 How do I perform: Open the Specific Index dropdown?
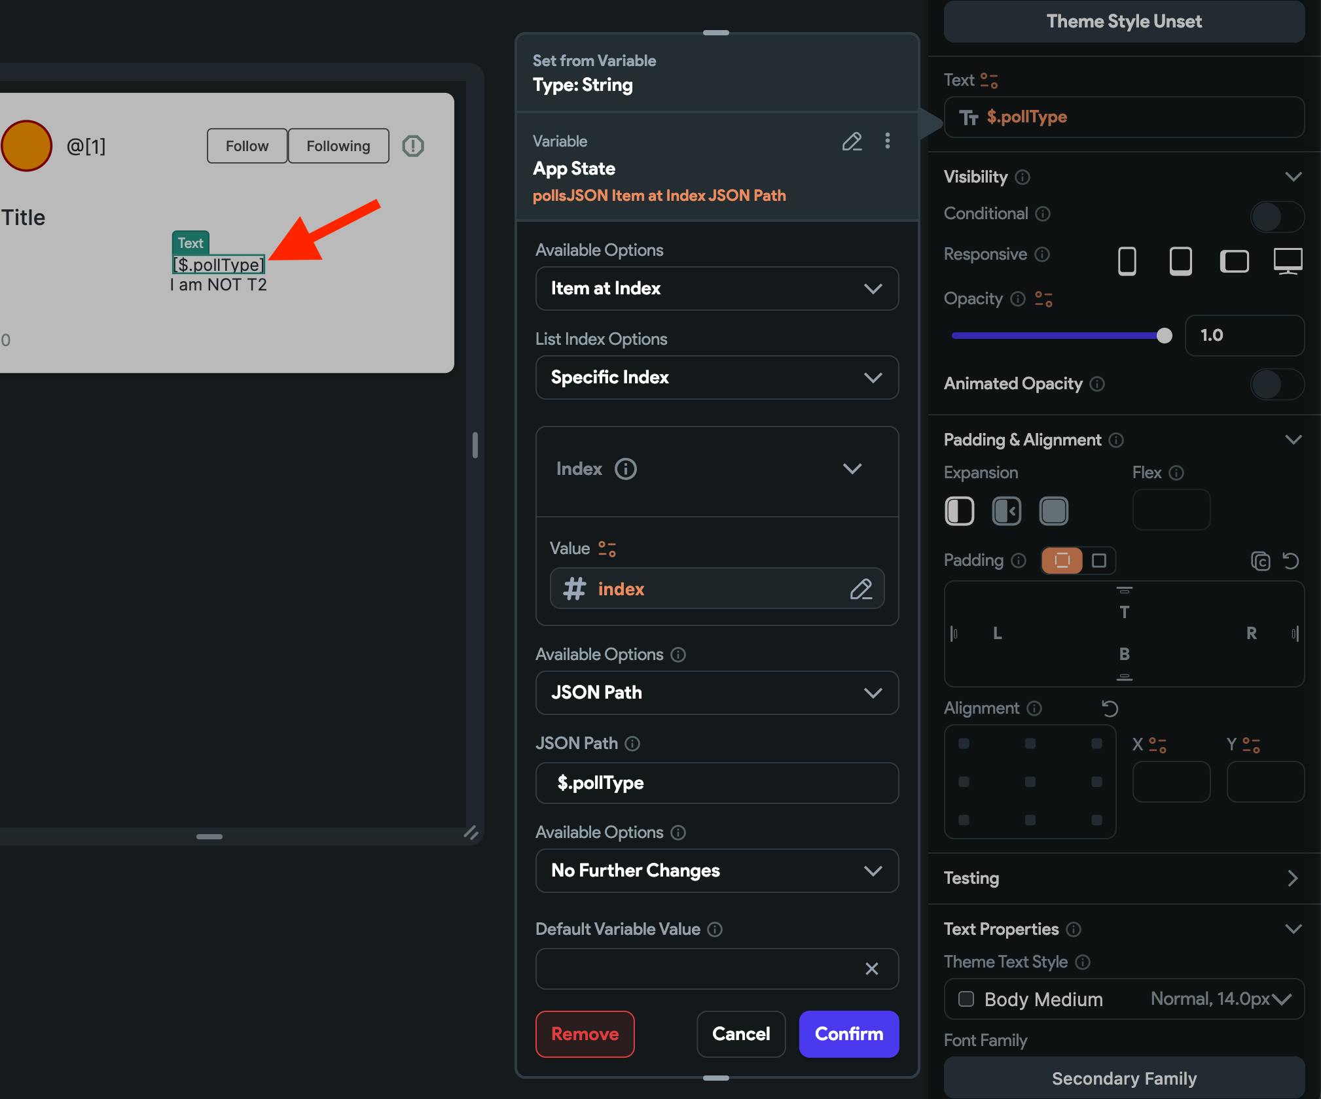click(717, 377)
